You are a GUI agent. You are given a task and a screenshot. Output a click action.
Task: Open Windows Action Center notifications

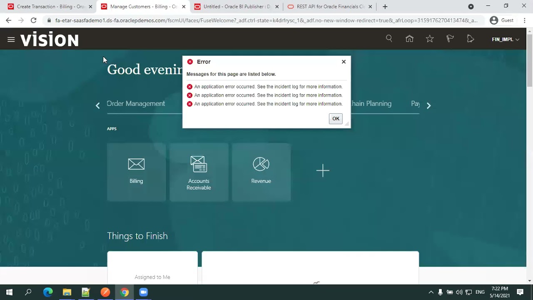tap(520, 292)
